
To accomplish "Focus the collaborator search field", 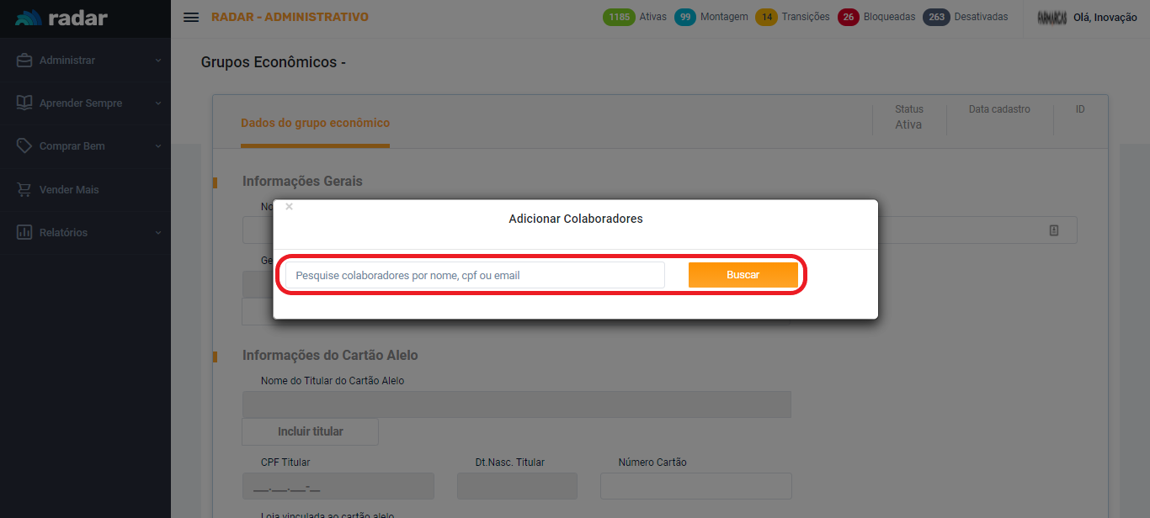I will click(x=475, y=275).
